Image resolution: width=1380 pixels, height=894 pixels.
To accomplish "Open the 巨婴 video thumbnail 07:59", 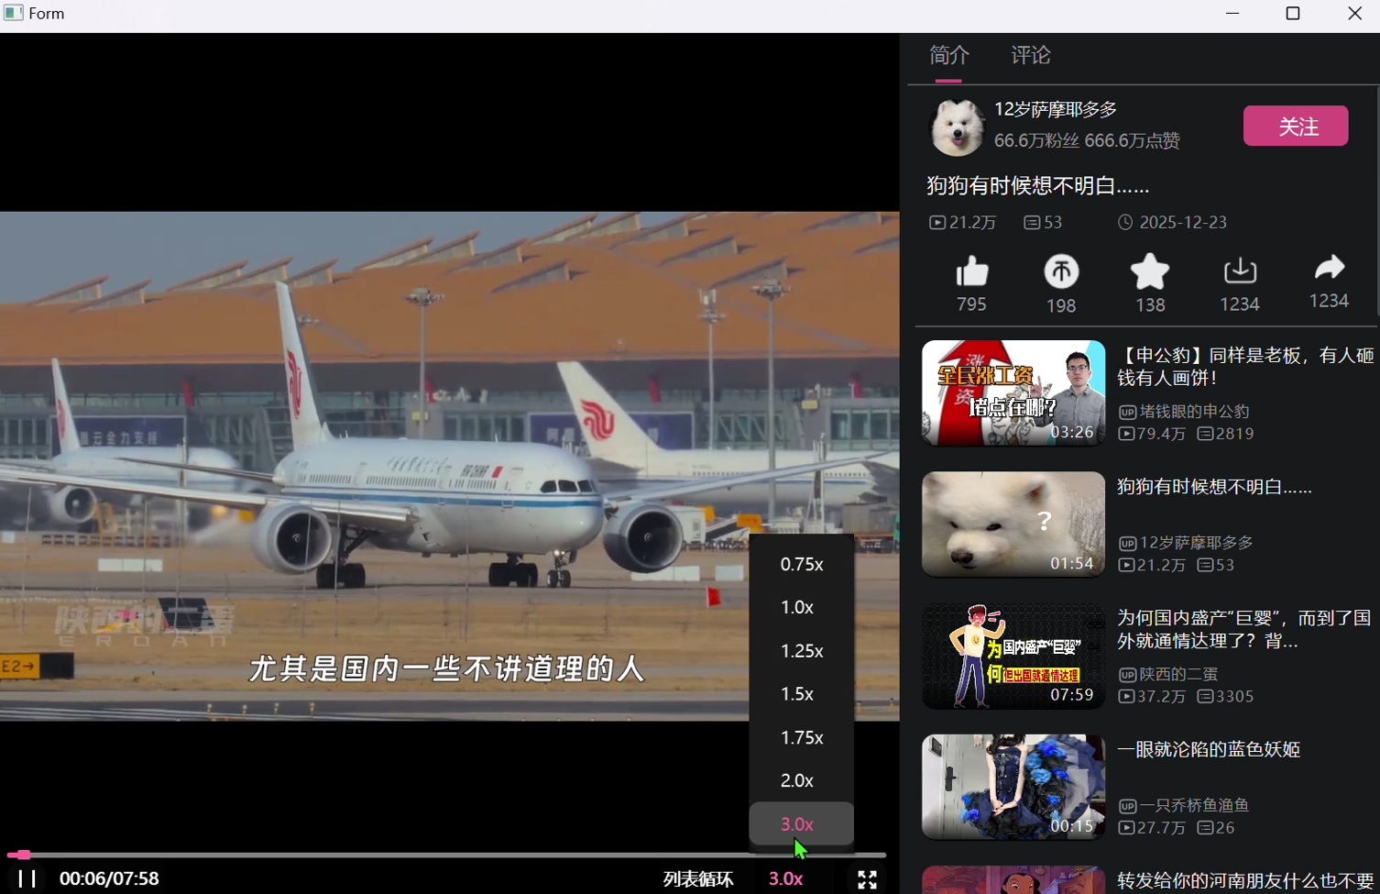I will click(1013, 656).
